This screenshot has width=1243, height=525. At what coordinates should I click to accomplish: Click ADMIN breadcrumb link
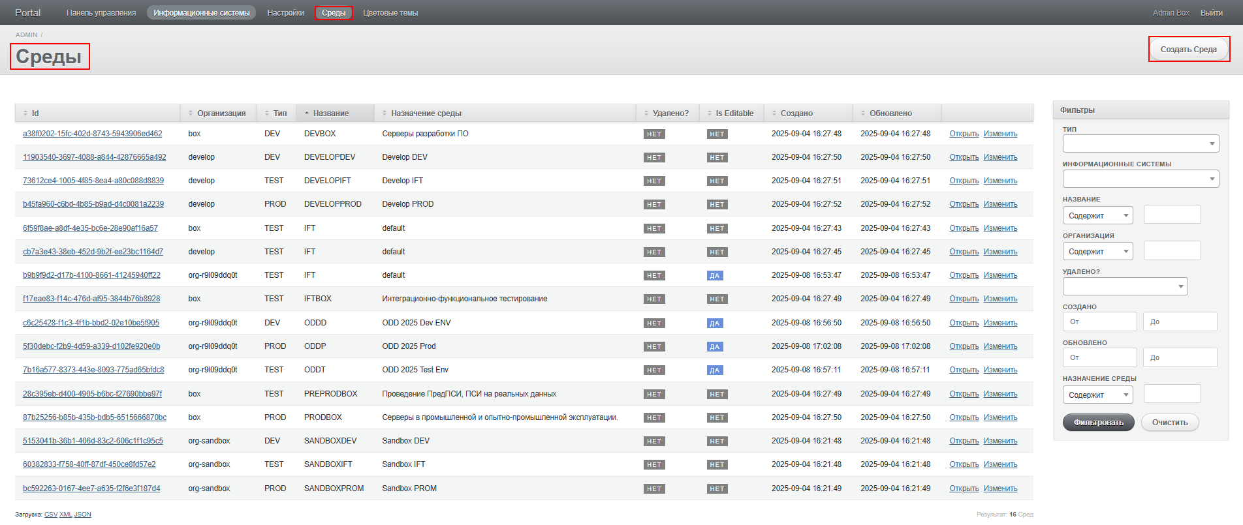click(x=27, y=35)
